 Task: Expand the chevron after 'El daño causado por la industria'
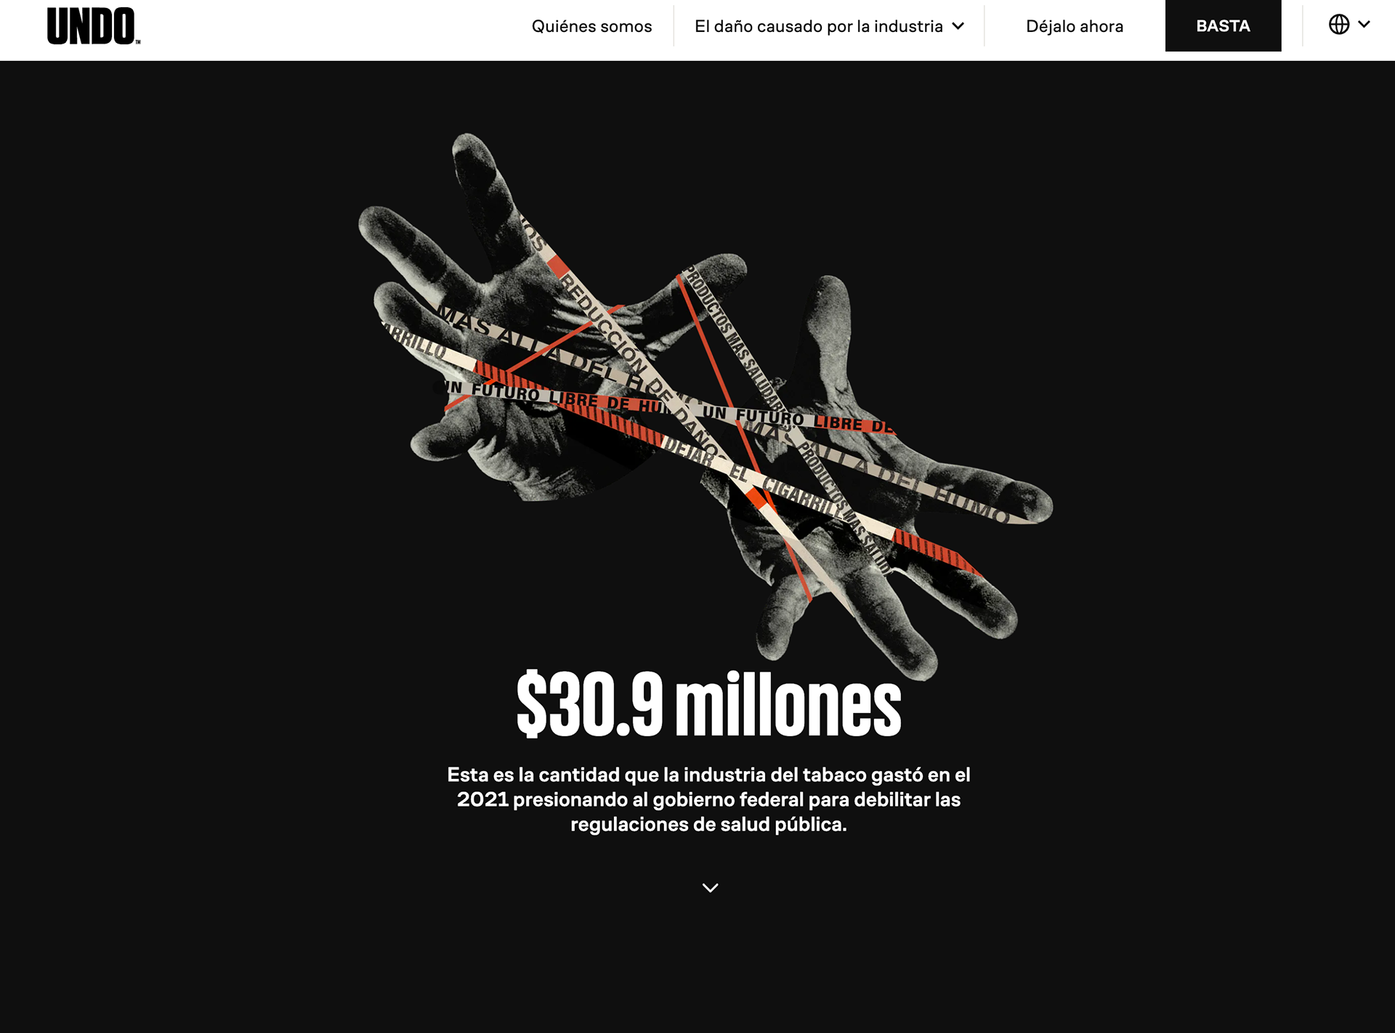click(x=958, y=26)
